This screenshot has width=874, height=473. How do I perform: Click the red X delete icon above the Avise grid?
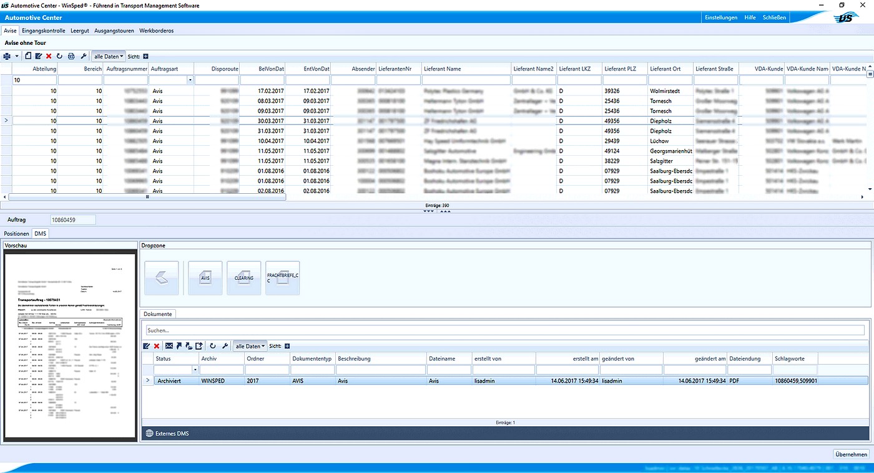49,56
